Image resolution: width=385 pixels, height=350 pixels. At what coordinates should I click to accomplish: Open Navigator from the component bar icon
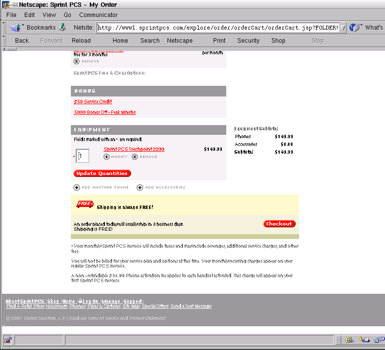349,340
